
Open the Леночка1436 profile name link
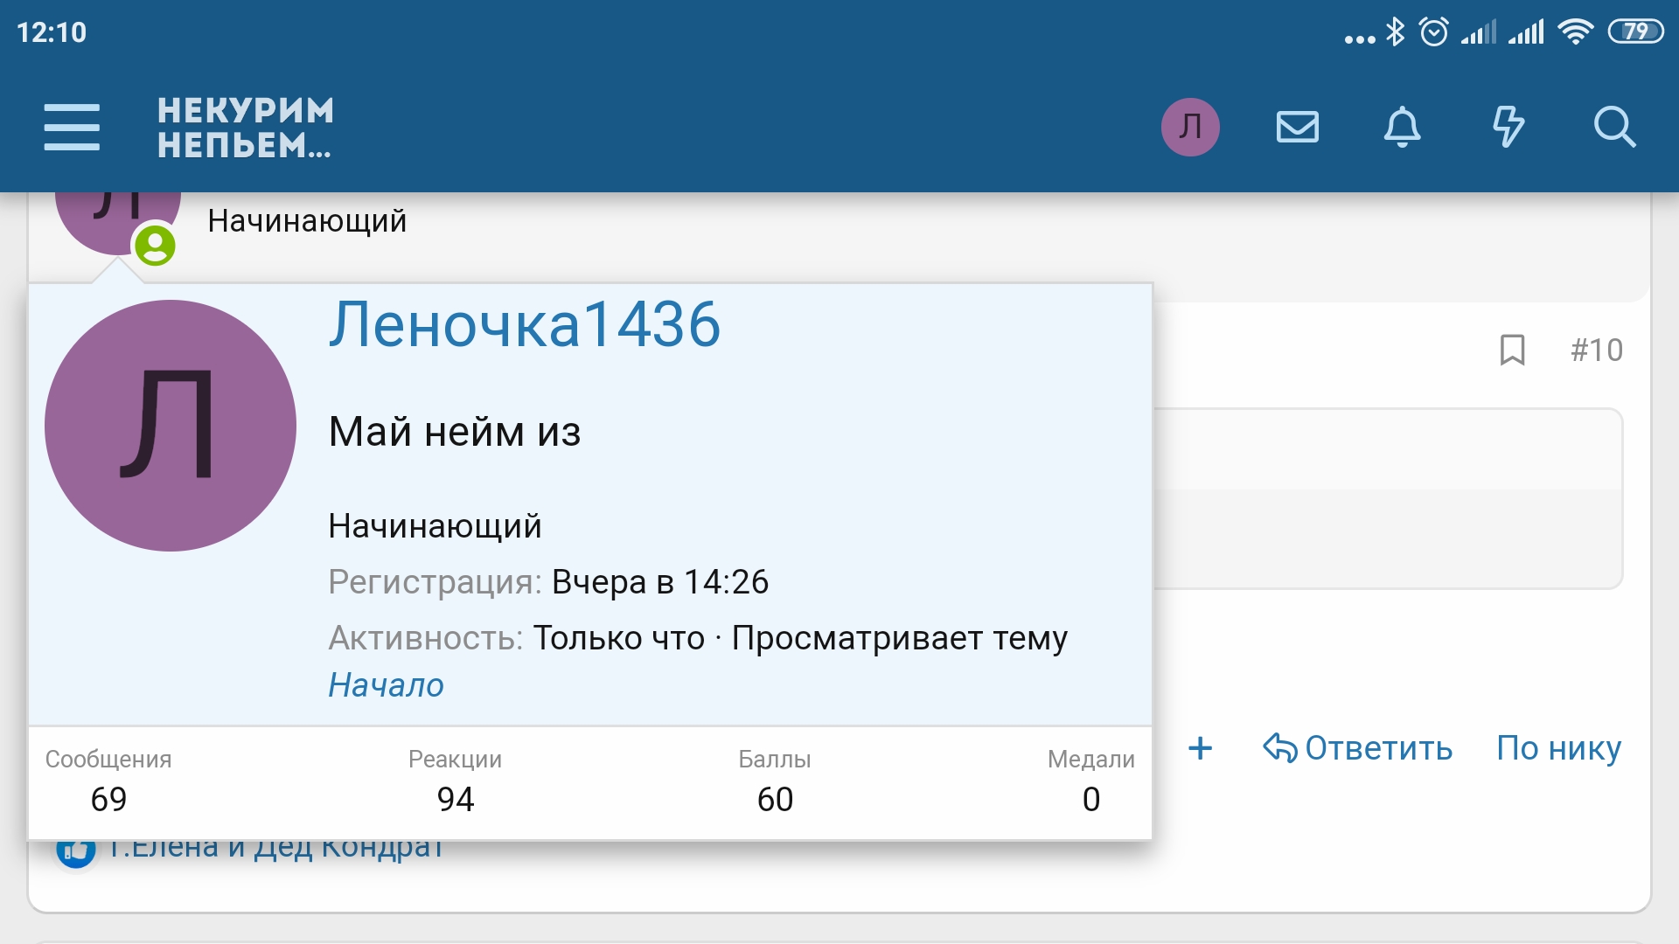point(525,324)
